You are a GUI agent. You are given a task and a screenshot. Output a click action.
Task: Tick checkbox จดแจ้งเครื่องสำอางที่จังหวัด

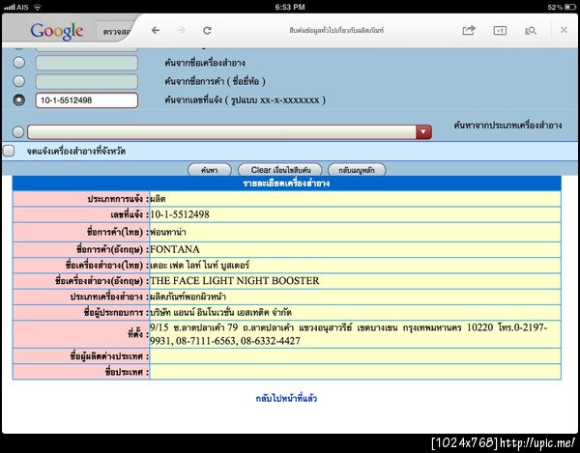9,151
